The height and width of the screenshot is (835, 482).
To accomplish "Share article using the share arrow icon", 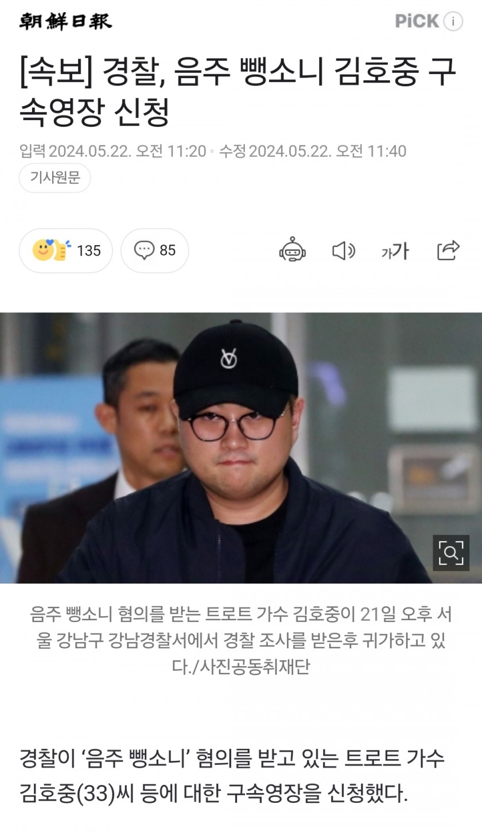I will tap(449, 250).
